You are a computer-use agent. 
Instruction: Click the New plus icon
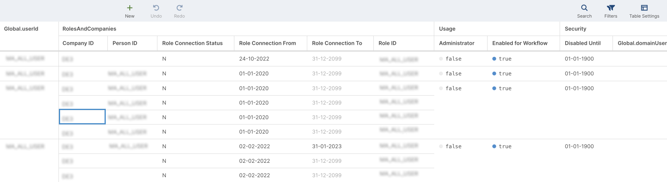pyautogui.click(x=130, y=8)
